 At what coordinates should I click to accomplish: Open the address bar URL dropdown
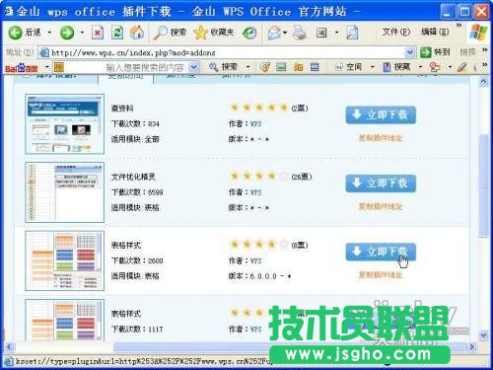[x=410, y=52]
